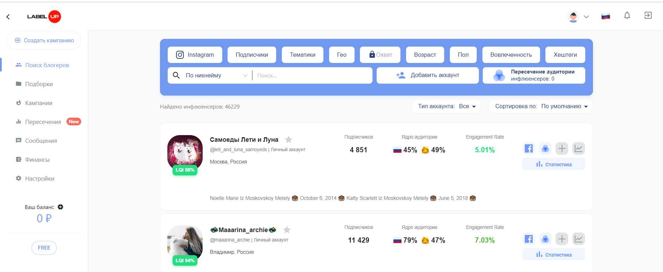Screen dimensions: 663x272
Task: Toggle favorite star for Maaarina_archie
Action: pos(287,230)
